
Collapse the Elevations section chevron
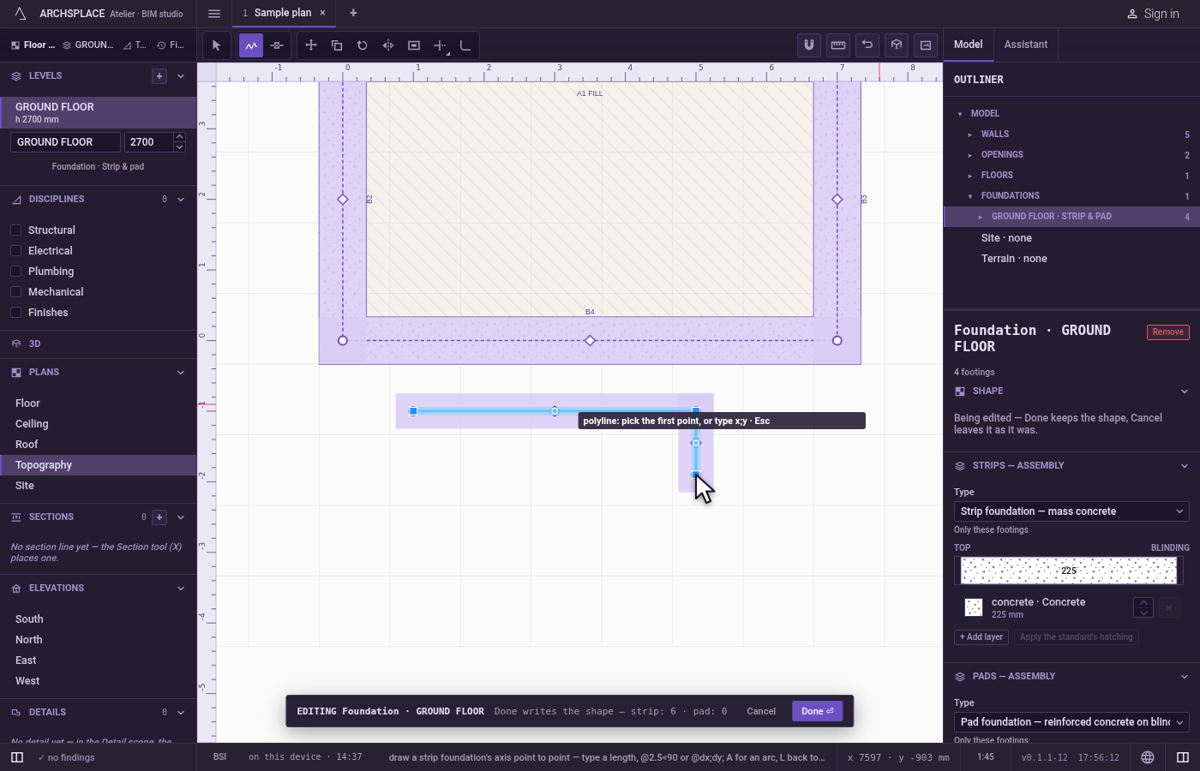coord(181,589)
